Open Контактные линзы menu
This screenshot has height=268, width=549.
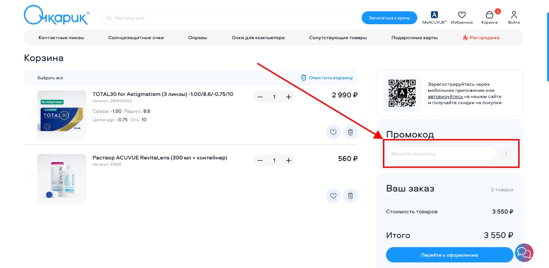pyautogui.click(x=61, y=37)
